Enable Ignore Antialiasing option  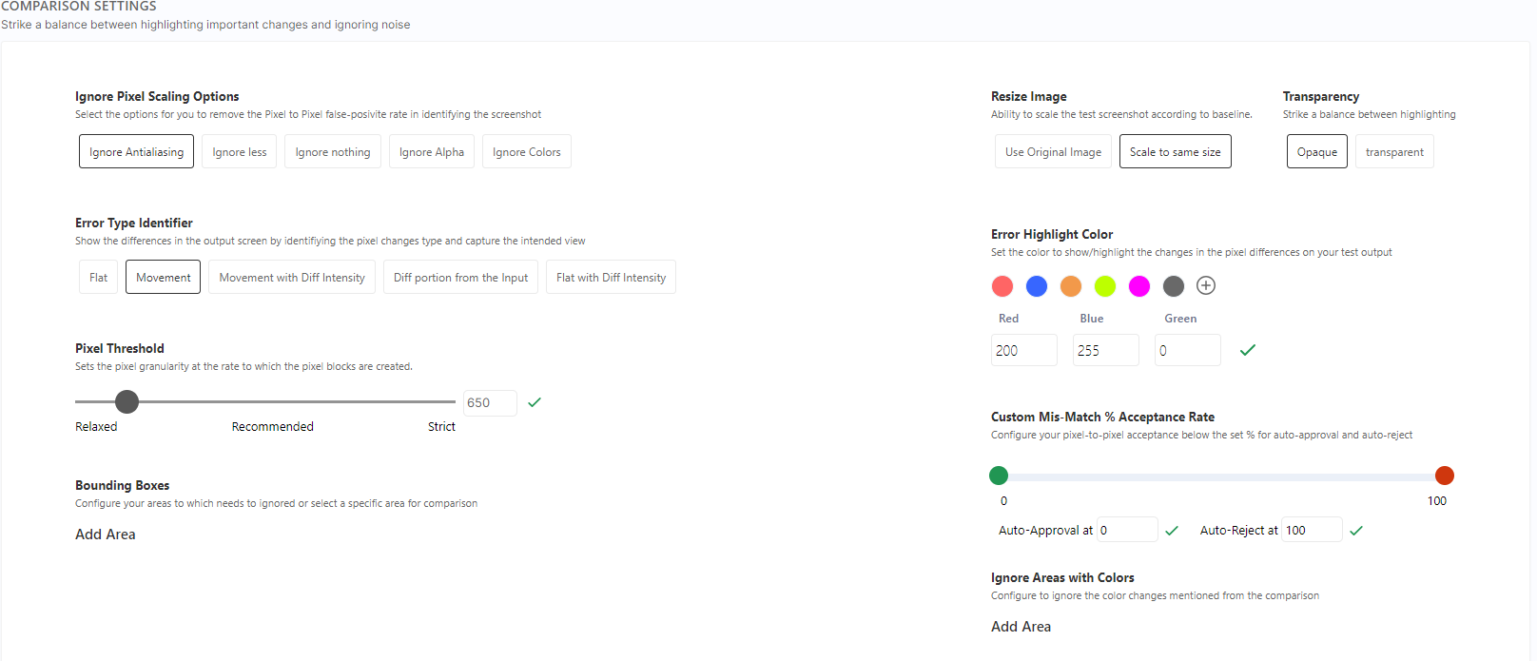coord(136,152)
